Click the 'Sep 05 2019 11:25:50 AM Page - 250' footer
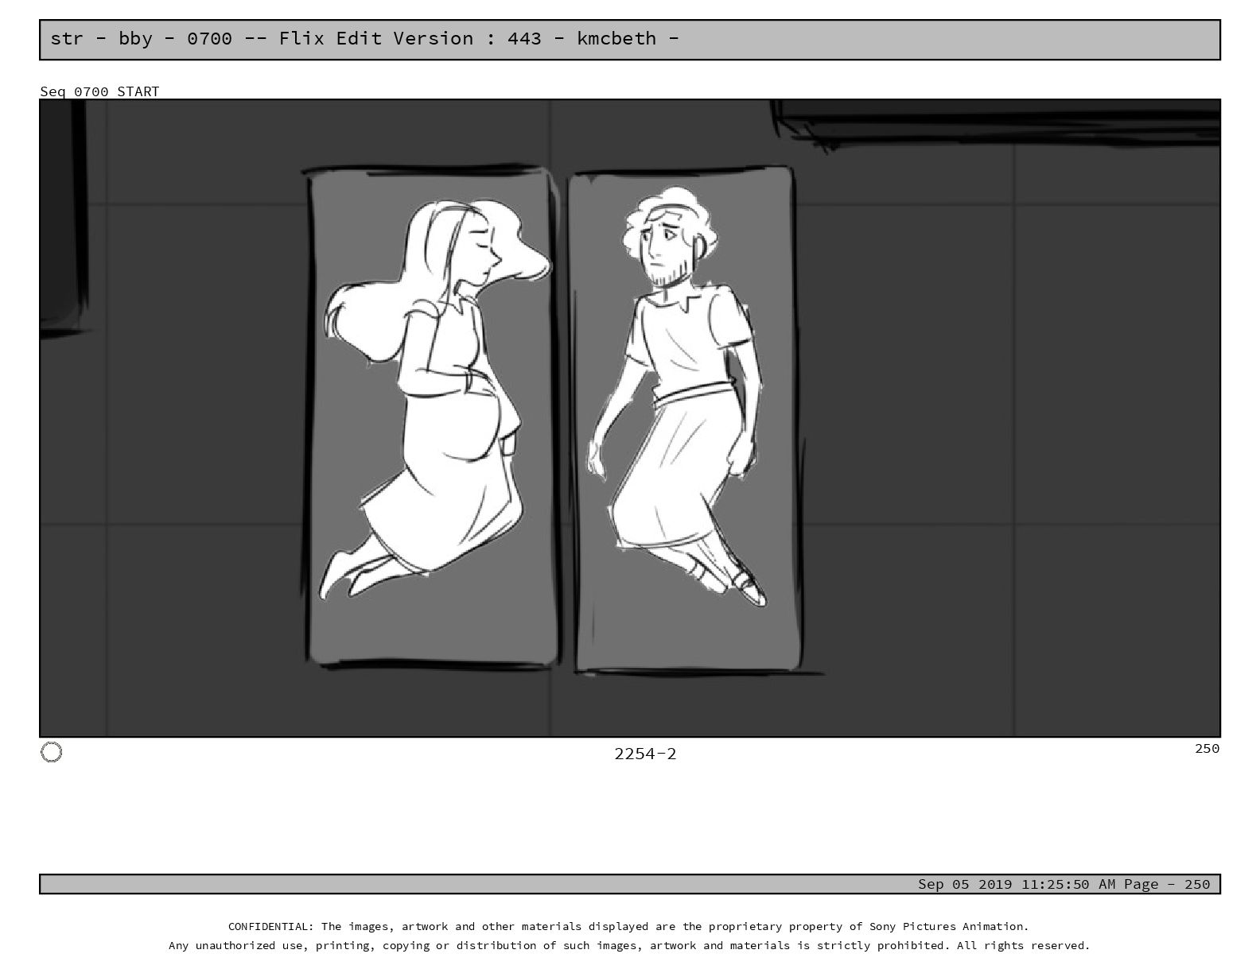 (1064, 884)
